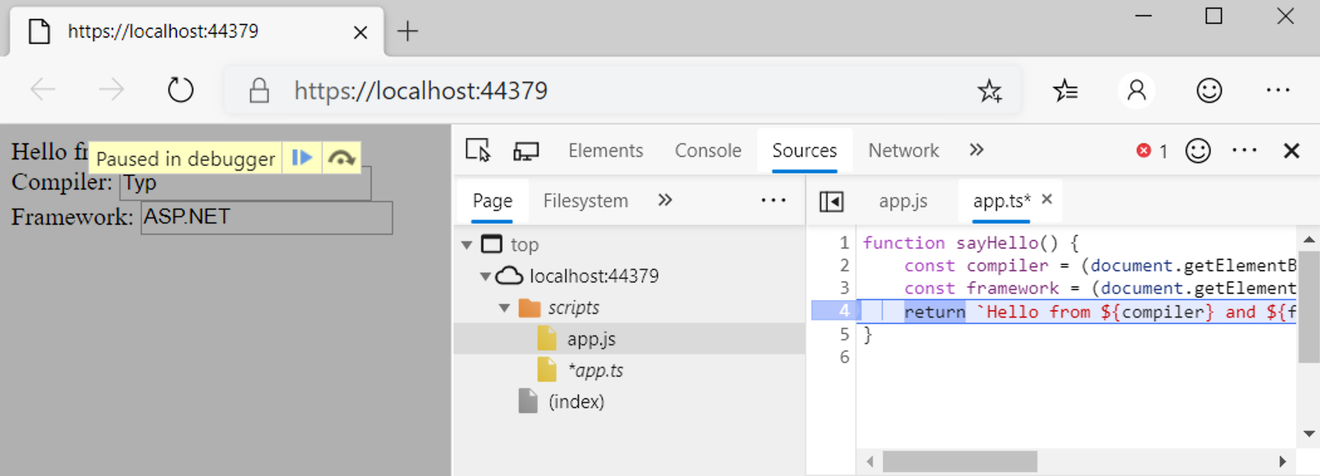Toggle device emulation mode
This screenshot has height=476, width=1320.
(x=526, y=151)
